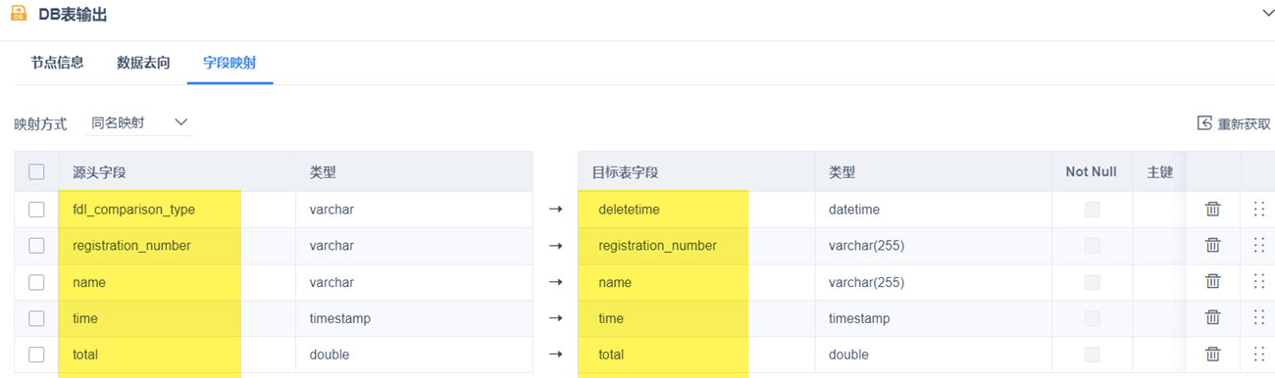Delete the time mapping row
The width and height of the screenshot is (1275, 378).
[x=1212, y=317]
